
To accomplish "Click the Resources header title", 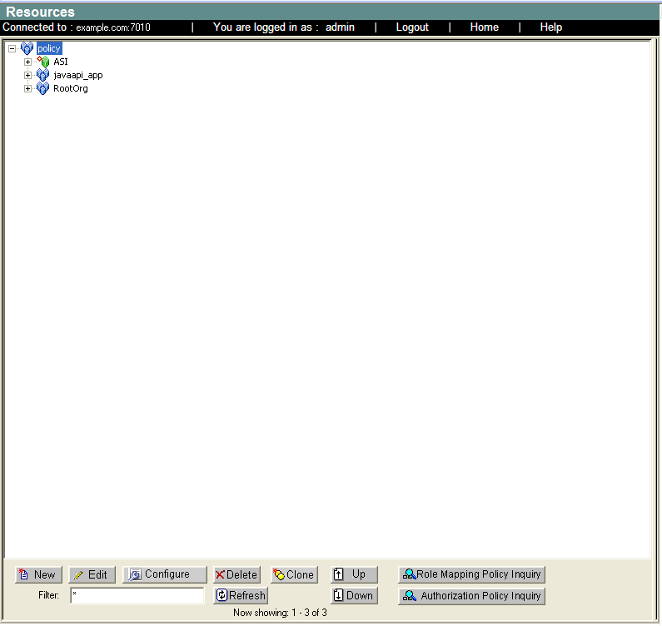I will tap(40, 12).
